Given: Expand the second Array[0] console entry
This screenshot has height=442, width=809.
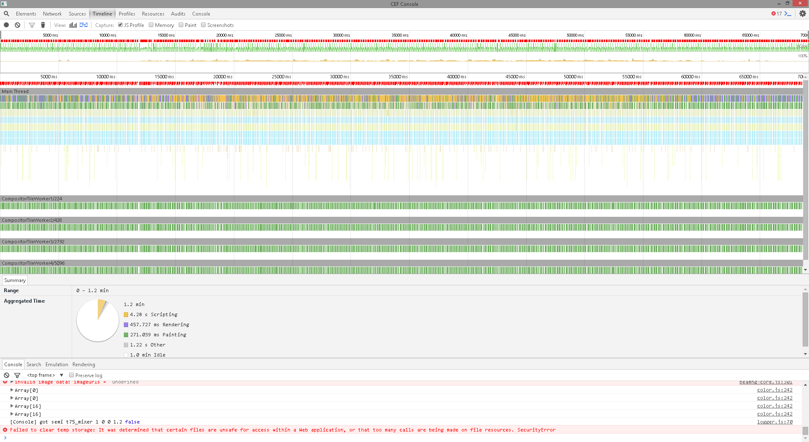Looking at the screenshot, I should (12, 398).
